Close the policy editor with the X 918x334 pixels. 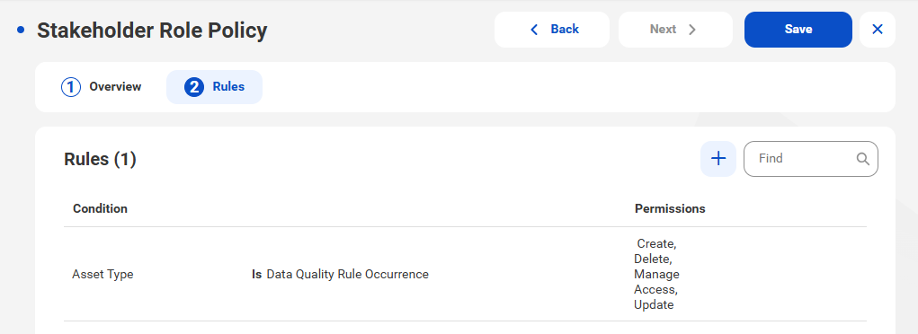click(x=877, y=30)
